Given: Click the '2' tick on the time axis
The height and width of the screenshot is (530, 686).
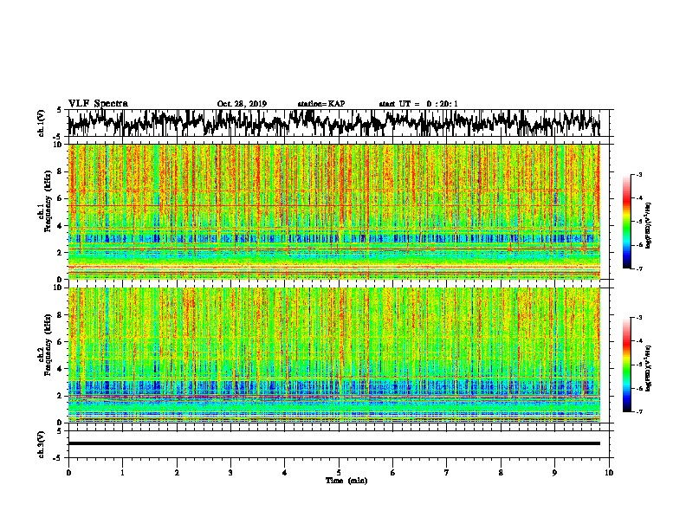Looking at the screenshot, I should tap(177, 473).
